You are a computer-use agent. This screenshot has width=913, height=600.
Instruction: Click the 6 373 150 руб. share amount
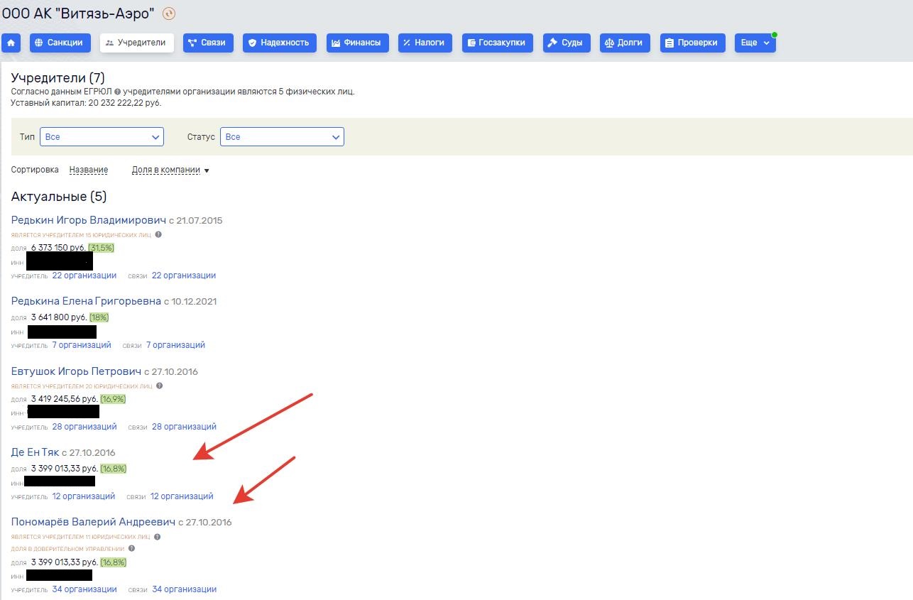click(58, 248)
